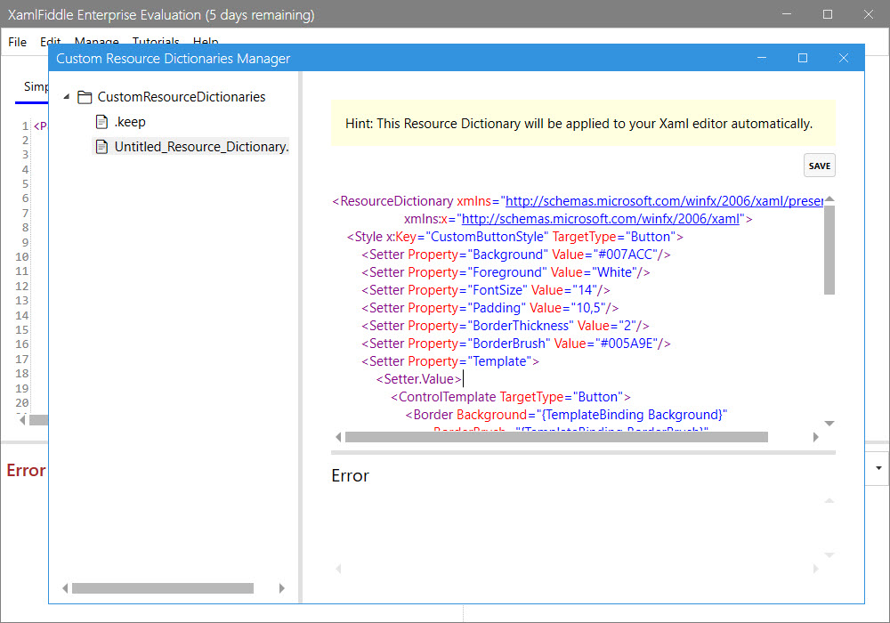Click the code editor horizontal scrollbar thumb
Viewport: 890px width, 623px height.
point(556,437)
